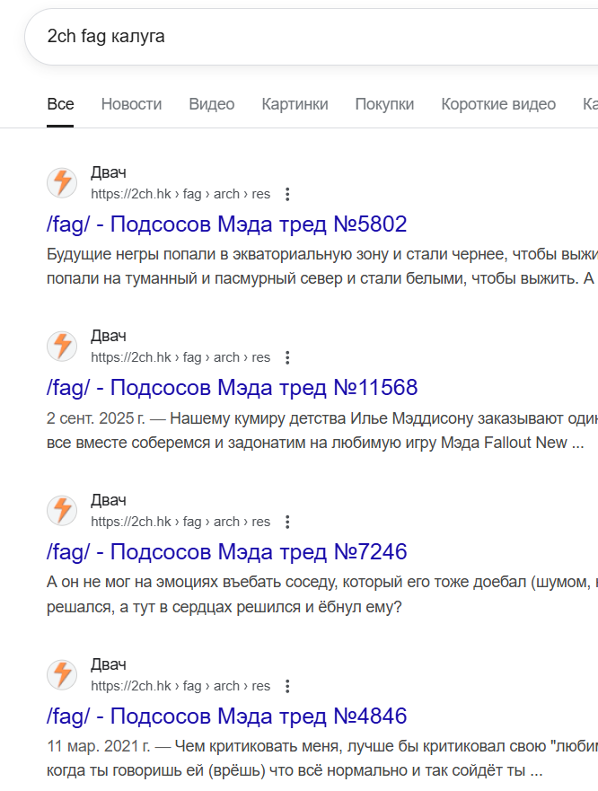Open the 'Видео' tab
This screenshot has height=791, width=598.
coord(211,104)
